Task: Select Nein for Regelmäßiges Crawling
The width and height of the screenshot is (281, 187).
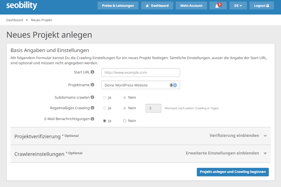Action: pos(125,108)
